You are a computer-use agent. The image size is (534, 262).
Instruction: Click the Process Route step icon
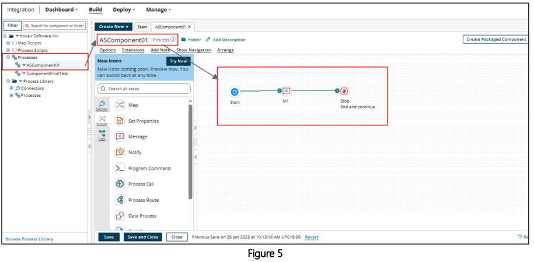pos(120,200)
